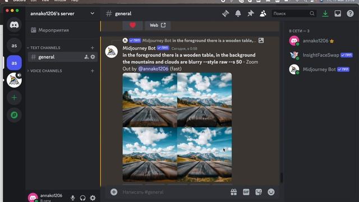Open Midjourney sailboat server in sidebar
This screenshot has height=202, width=359.
pos(14,80)
